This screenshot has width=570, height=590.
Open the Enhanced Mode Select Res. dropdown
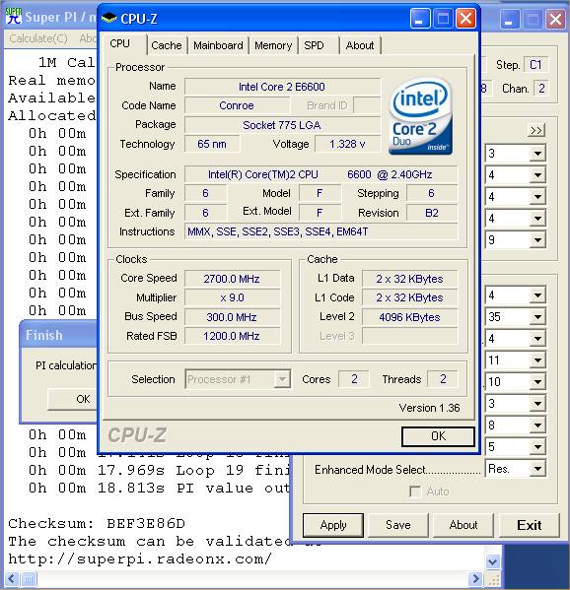(537, 469)
